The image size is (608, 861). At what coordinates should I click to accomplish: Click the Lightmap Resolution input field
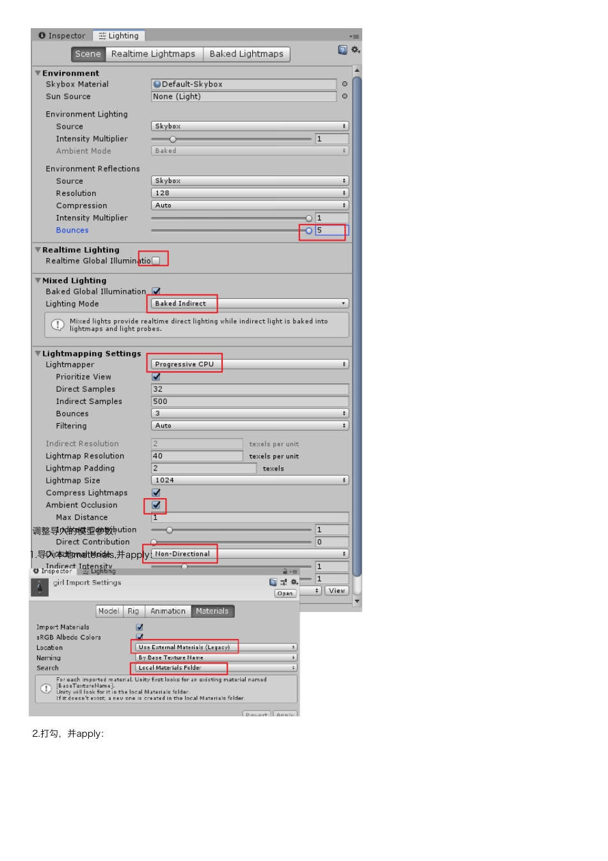(x=197, y=456)
